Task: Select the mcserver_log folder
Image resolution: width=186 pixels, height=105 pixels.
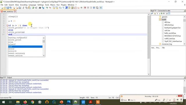Action: click(167, 44)
